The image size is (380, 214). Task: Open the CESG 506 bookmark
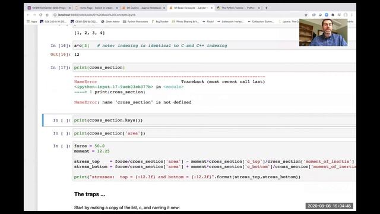pos(84,21)
